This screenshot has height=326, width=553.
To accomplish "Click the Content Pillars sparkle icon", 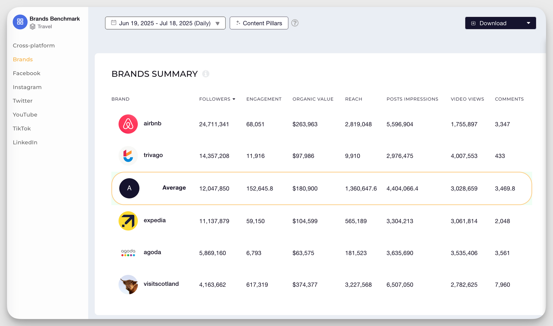I will click(x=238, y=23).
